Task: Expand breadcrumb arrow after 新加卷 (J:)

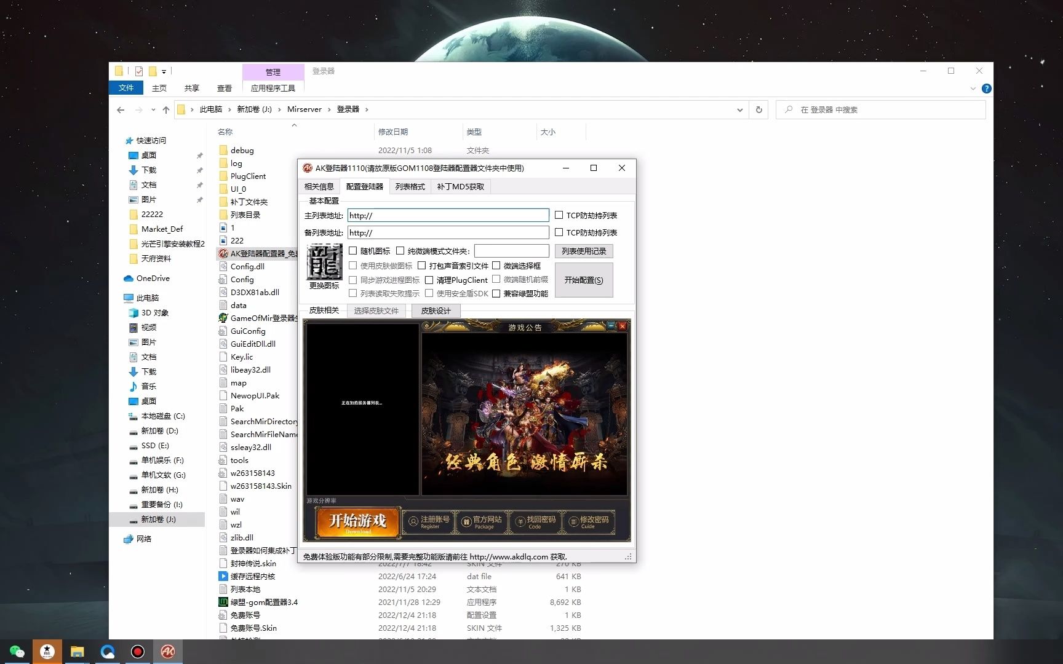Action: click(279, 109)
